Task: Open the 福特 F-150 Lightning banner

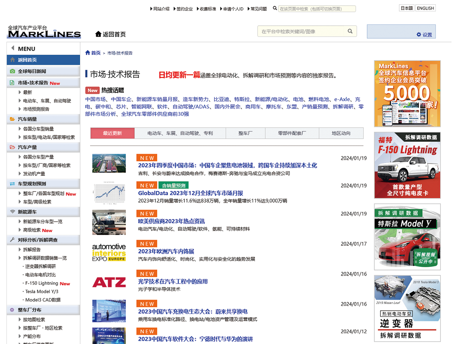Action: (x=407, y=166)
